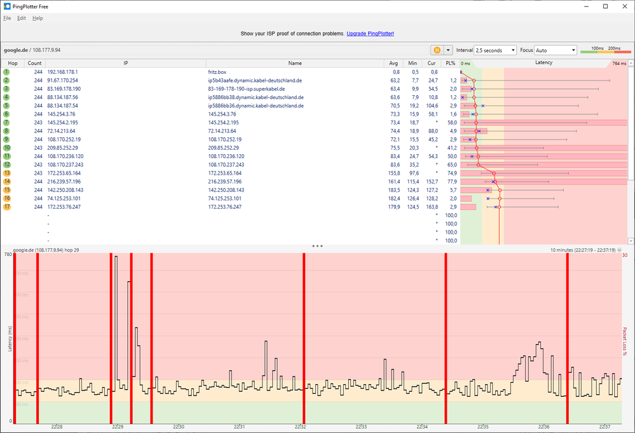Select the hop 5 green number icon

6,105
